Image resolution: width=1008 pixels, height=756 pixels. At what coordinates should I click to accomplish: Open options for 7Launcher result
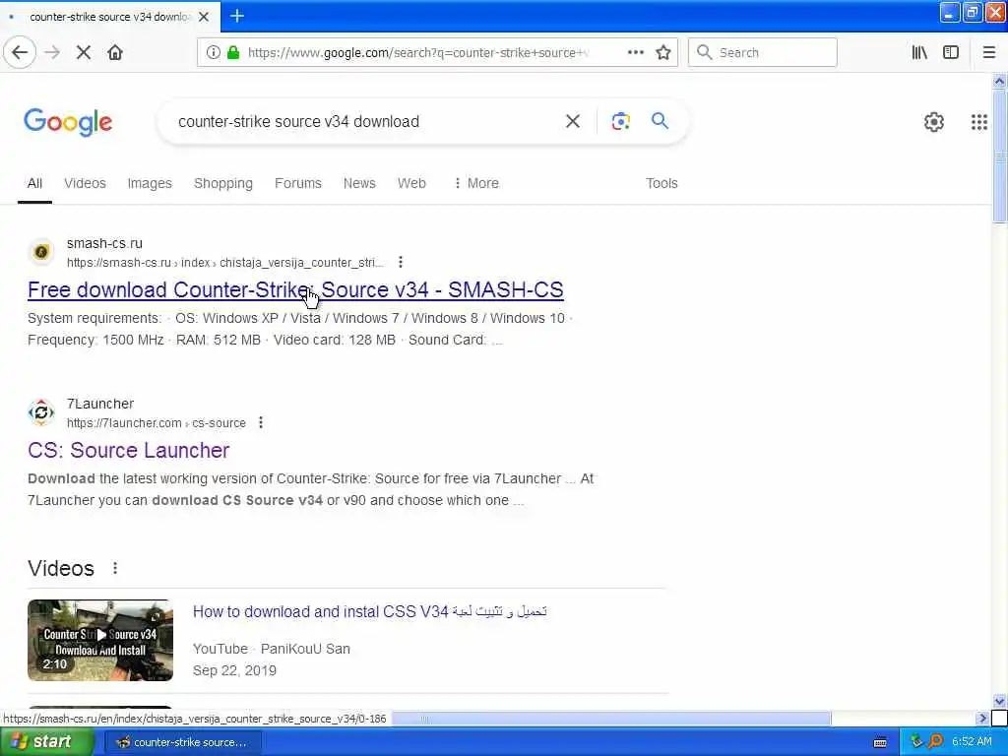point(260,422)
